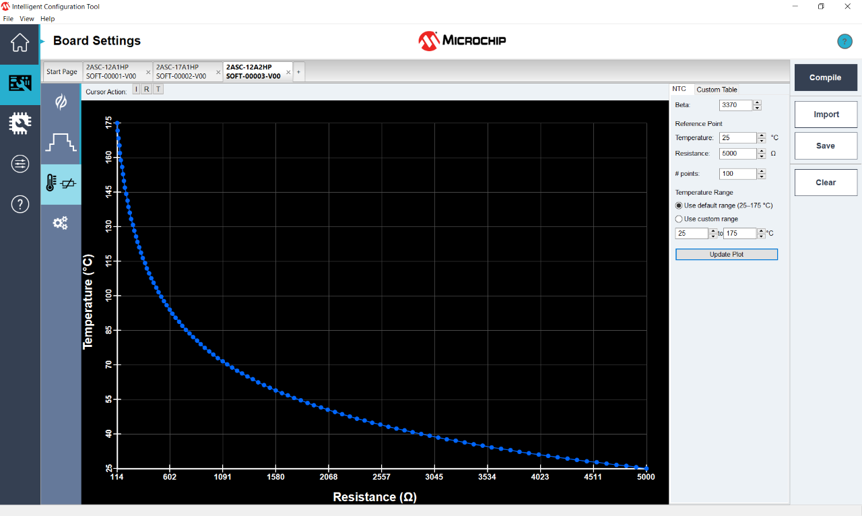Increment Beta using its up arrow
The width and height of the screenshot is (862, 516).
[757, 102]
